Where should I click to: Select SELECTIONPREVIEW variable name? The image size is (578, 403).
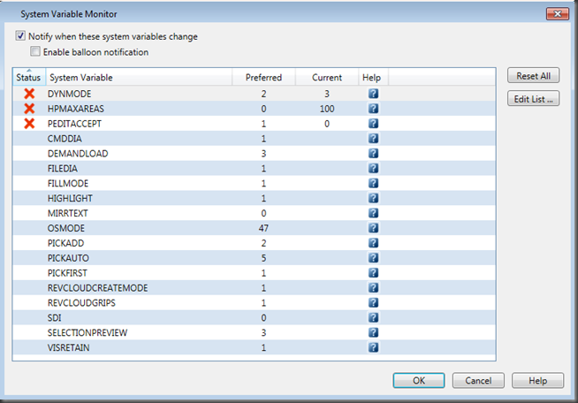pyautogui.click(x=87, y=332)
